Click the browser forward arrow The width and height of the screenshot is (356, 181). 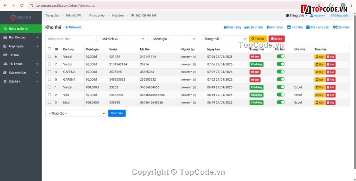(13, 5)
